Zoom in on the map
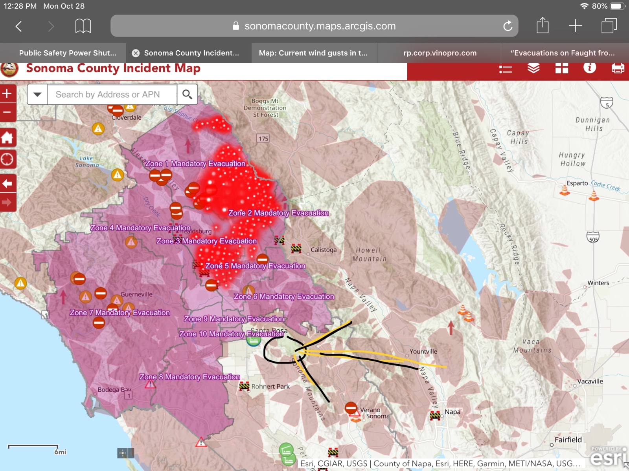This screenshot has width=629, height=471. tap(7, 94)
